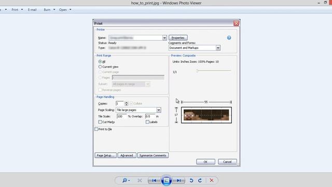332x187 pixels.
Task: Go to previous photo in Photo Viewer
Action: 154,180
